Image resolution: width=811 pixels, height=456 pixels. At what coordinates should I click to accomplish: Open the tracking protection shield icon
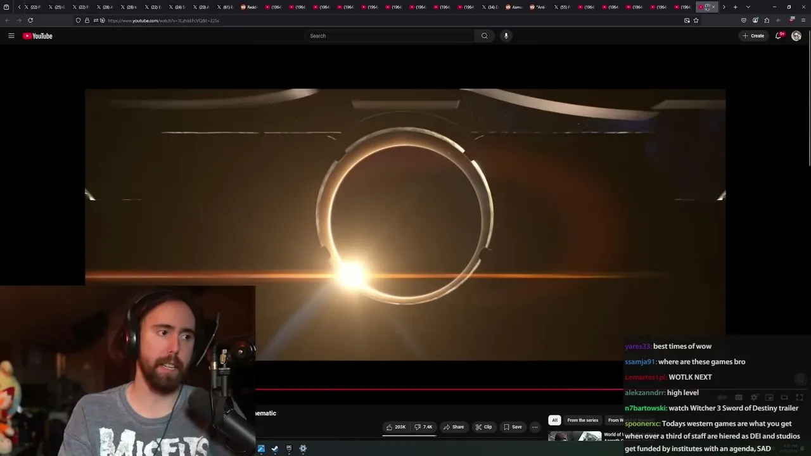[78, 20]
